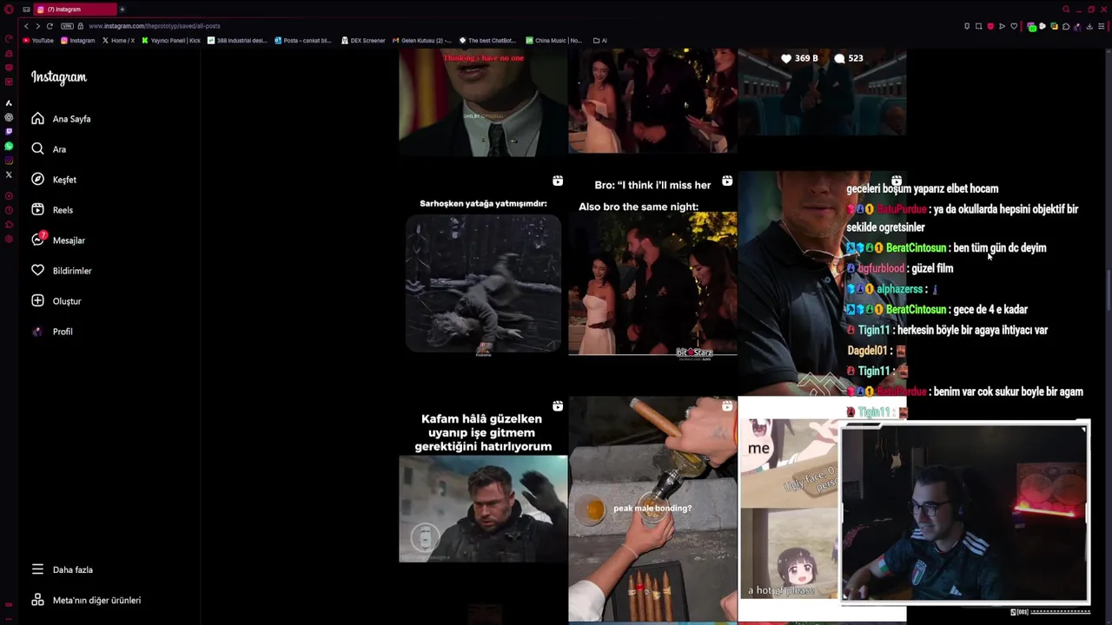1112x625 pixels.
Task: Open Opera easy setup menu icon
Action: pyautogui.click(x=1101, y=26)
